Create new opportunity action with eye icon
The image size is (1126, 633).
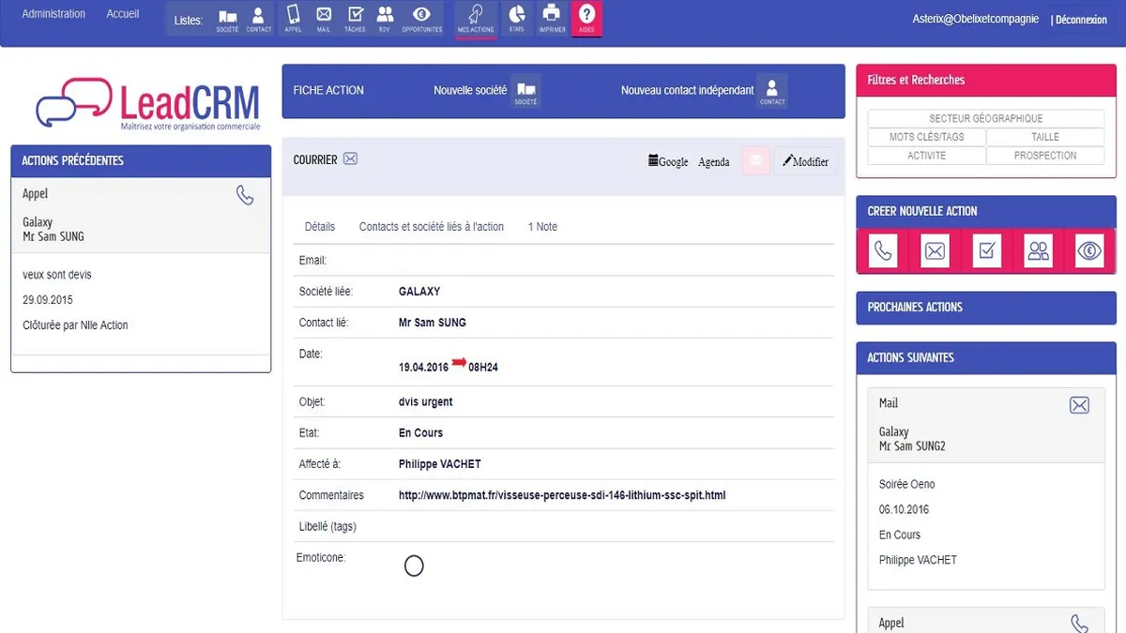point(1089,250)
